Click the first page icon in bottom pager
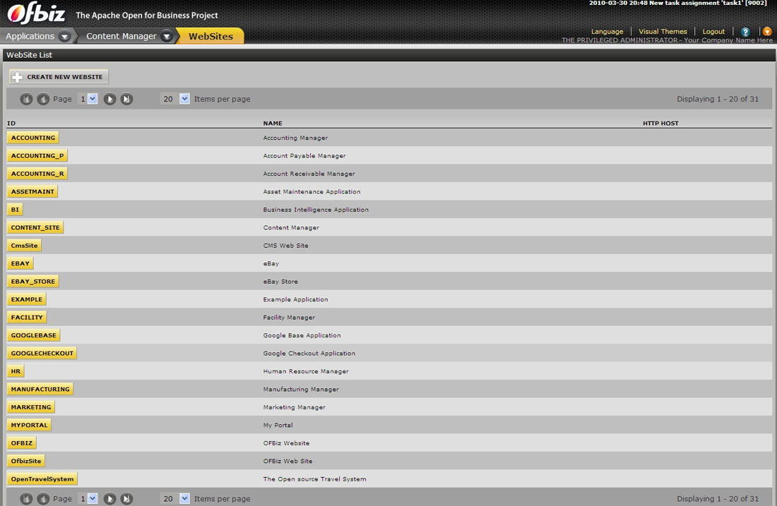 (x=26, y=498)
